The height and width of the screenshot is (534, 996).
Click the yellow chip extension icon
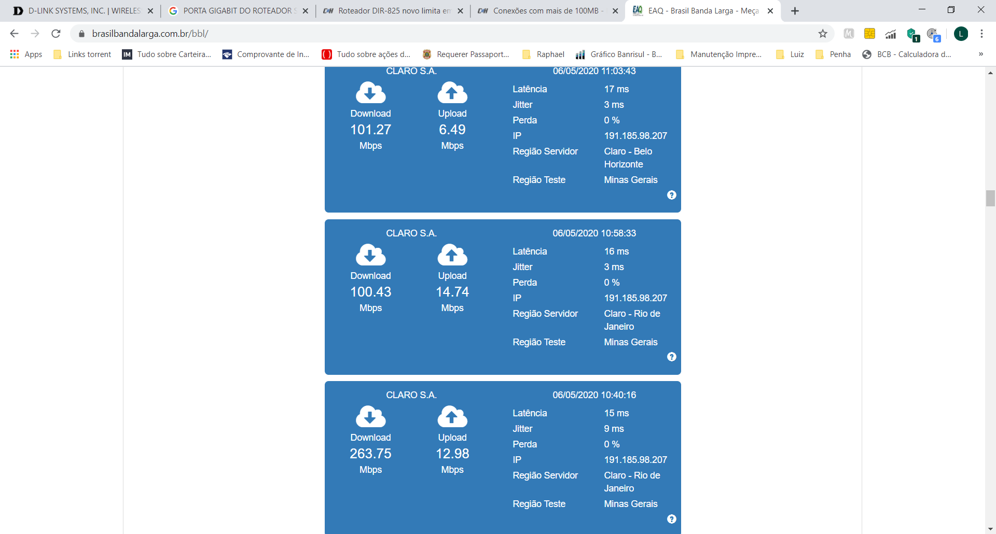click(869, 34)
